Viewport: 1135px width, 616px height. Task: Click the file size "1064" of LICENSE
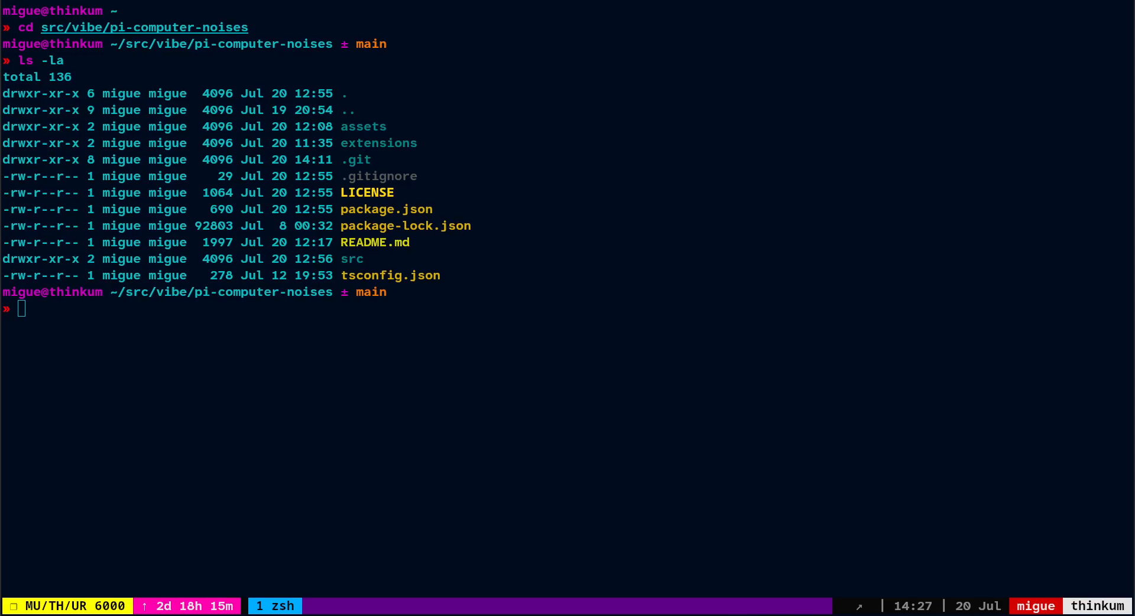click(218, 193)
